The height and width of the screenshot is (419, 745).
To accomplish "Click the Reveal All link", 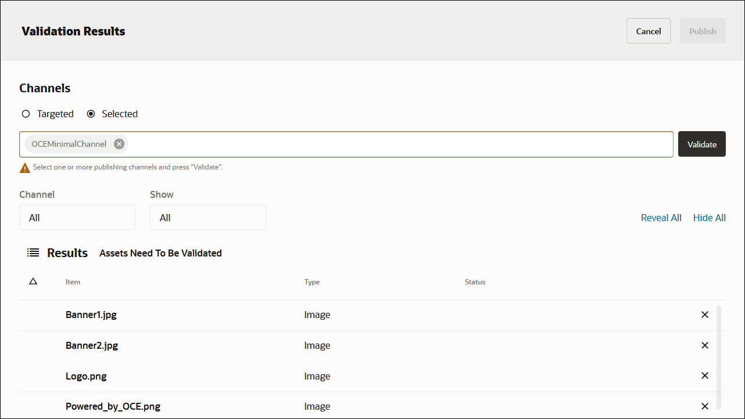I will pos(661,217).
